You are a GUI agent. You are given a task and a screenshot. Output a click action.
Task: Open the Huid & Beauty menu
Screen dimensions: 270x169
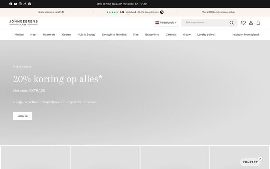coord(86,35)
